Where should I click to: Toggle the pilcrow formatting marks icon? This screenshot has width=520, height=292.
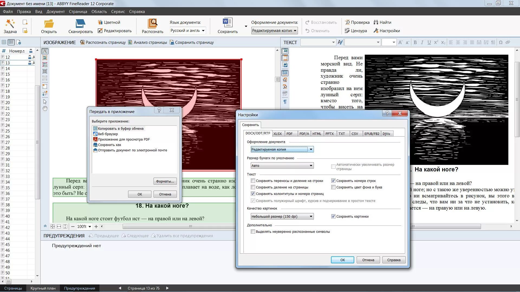285,102
